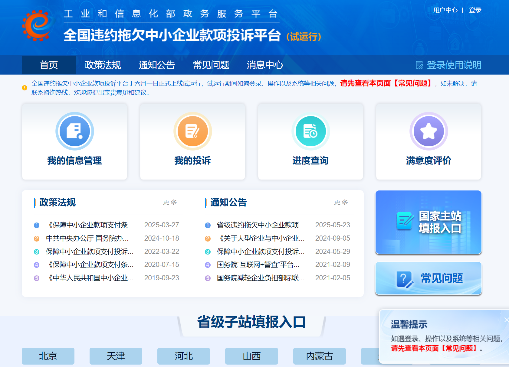
Task: Expand 更多 in the 通知公告 section
Action: (x=341, y=202)
